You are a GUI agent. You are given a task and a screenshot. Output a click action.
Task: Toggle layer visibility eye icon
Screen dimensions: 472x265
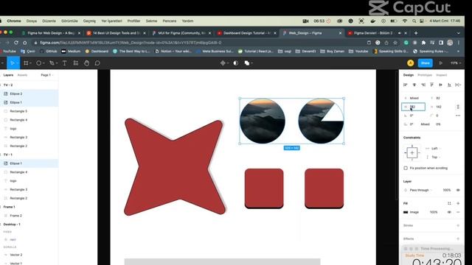[458, 190]
